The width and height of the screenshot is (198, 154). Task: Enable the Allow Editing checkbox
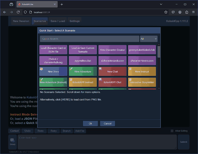click(x=172, y=131)
